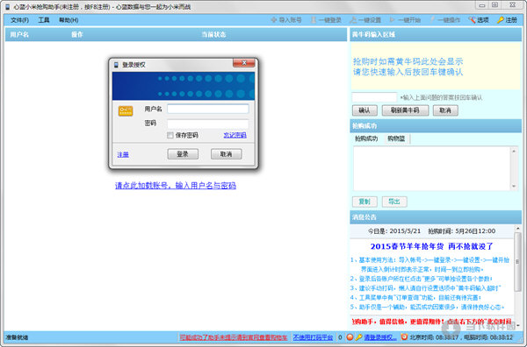
Task: Click the 一键登录 one-click login toolbar icon
Action: point(314,20)
